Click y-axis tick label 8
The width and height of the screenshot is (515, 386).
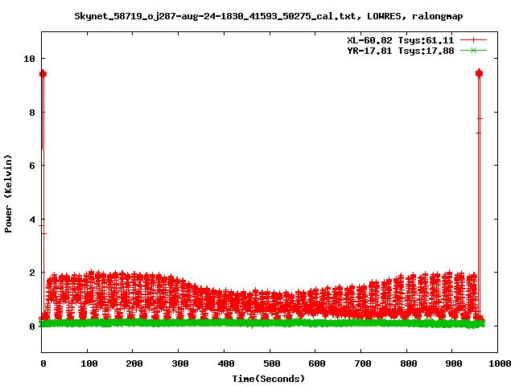pyautogui.click(x=32, y=113)
